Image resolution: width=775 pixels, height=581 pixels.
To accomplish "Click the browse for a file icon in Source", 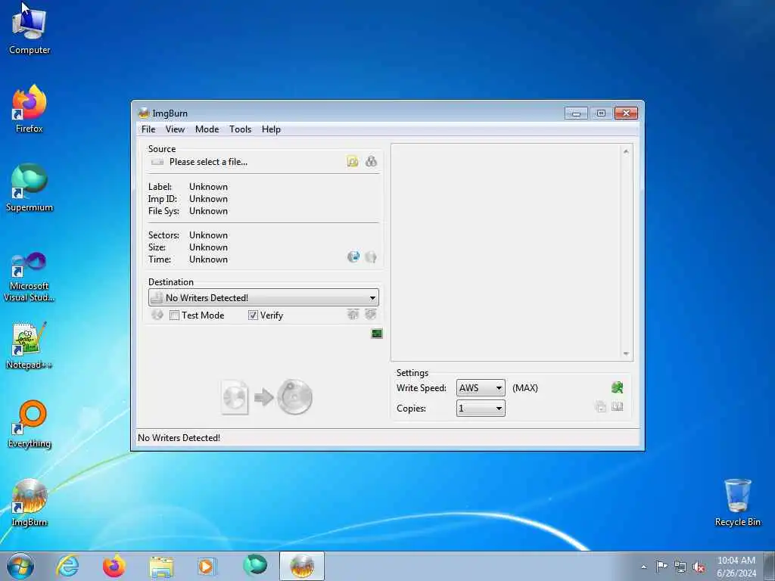I will coord(353,161).
